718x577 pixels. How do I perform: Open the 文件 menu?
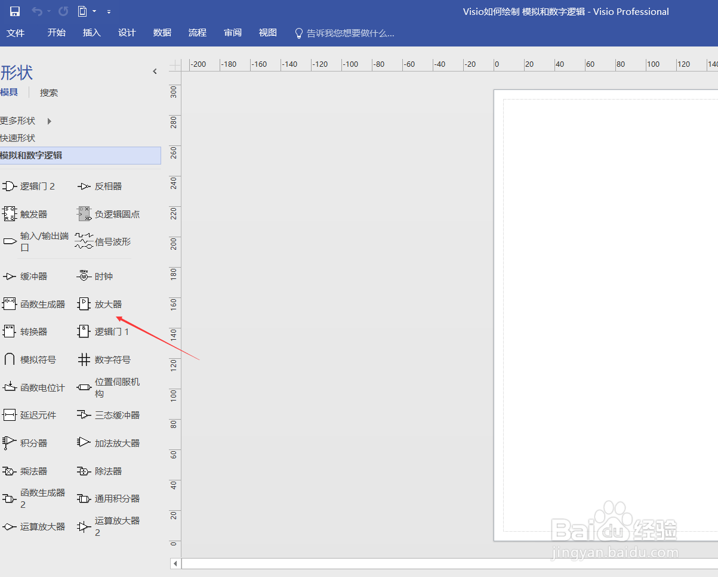point(16,33)
